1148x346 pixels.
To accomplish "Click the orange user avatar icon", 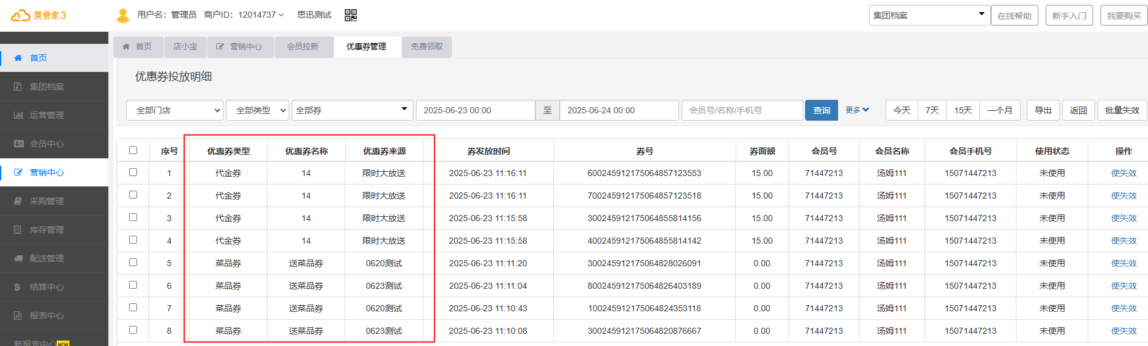I will [123, 15].
